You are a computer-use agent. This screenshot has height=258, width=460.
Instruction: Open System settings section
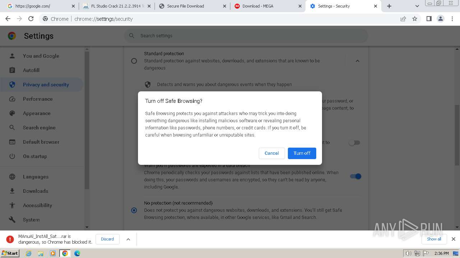click(31, 220)
